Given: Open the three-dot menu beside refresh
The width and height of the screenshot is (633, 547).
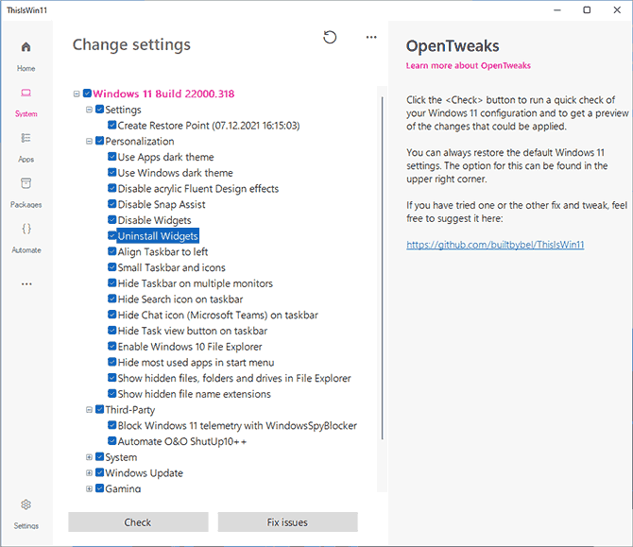Looking at the screenshot, I should click(371, 37).
